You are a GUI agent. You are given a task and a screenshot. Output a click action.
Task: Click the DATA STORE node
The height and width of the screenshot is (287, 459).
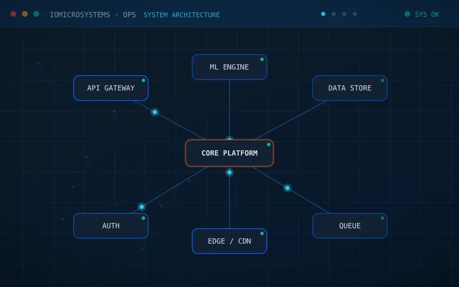point(350,88)
